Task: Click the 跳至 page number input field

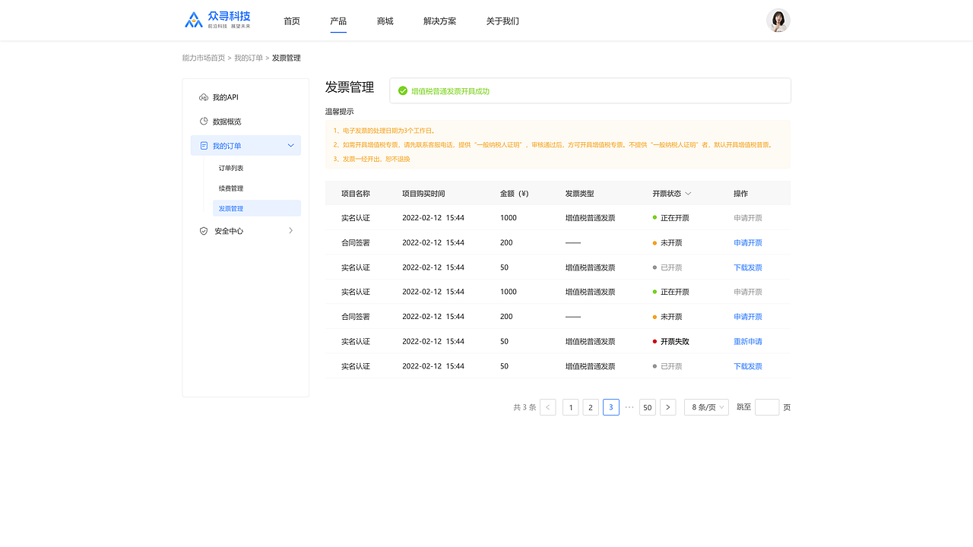Action: (x=767, y=407)
